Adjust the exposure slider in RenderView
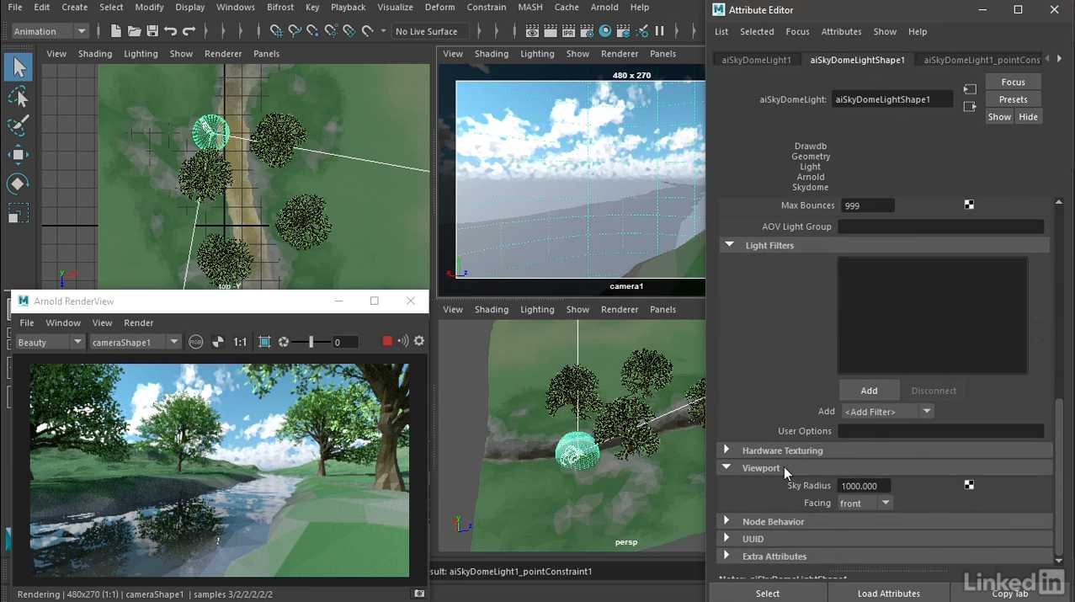Viewport: 1075px width, 602px height. pyautogui.click(x=311, y=342)
